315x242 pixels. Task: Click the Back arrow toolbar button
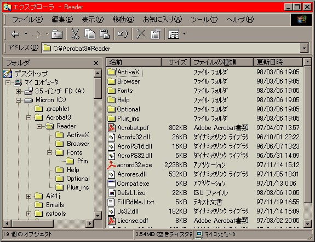[x=15, y=34]
